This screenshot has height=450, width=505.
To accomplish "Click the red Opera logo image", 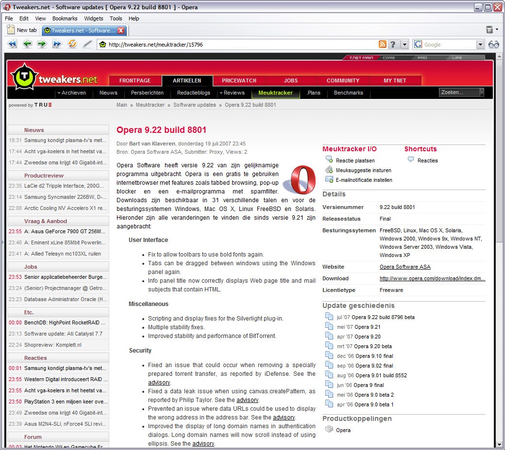I will pos(300,179).
